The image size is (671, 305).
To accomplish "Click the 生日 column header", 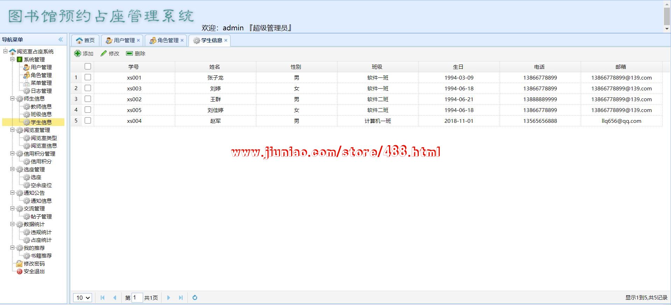I will pyautogui.click(x=459, y=67).
